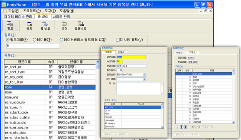Select the 폼 관리 tab
The height and width of the screenshot is (140, 241).
[43, 16]
